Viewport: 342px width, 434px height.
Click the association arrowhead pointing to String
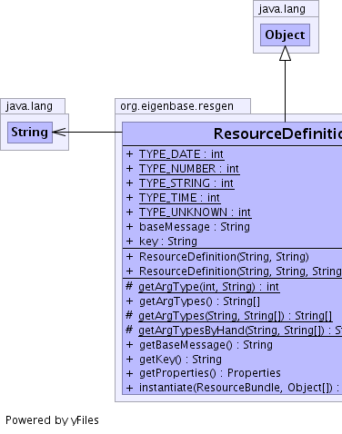coord(59,132)
